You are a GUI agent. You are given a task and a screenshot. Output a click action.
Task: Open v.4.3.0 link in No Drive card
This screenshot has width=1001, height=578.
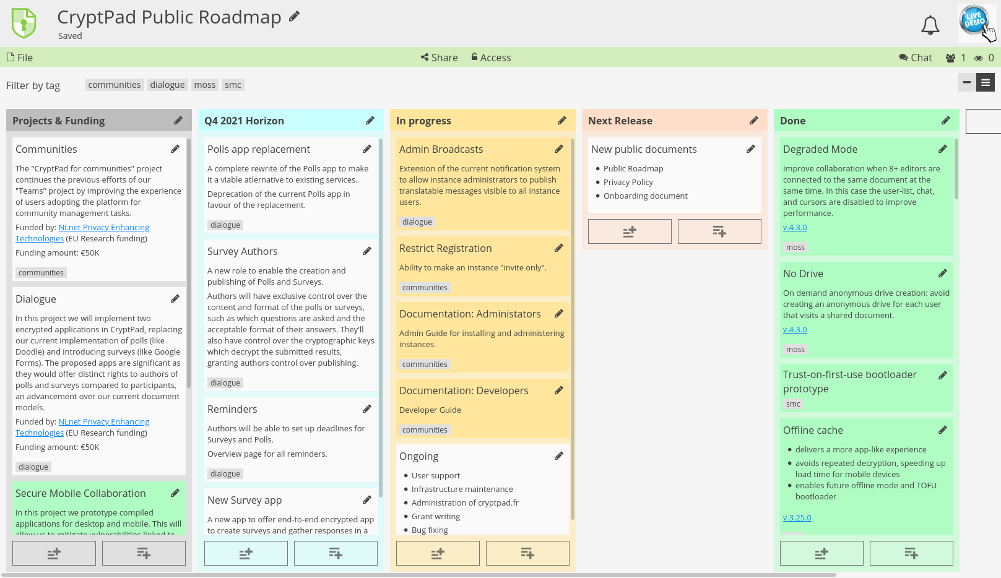(795, 329)
